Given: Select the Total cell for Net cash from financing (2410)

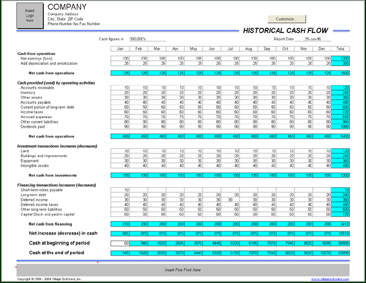Looking at the screenshot, I should 340,224.
